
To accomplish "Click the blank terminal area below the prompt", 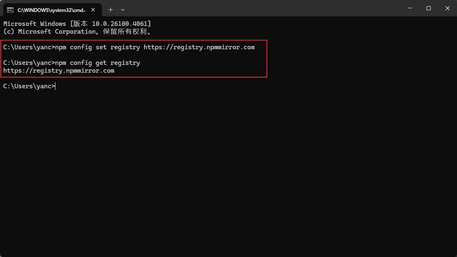I will (x=228, y=172).
